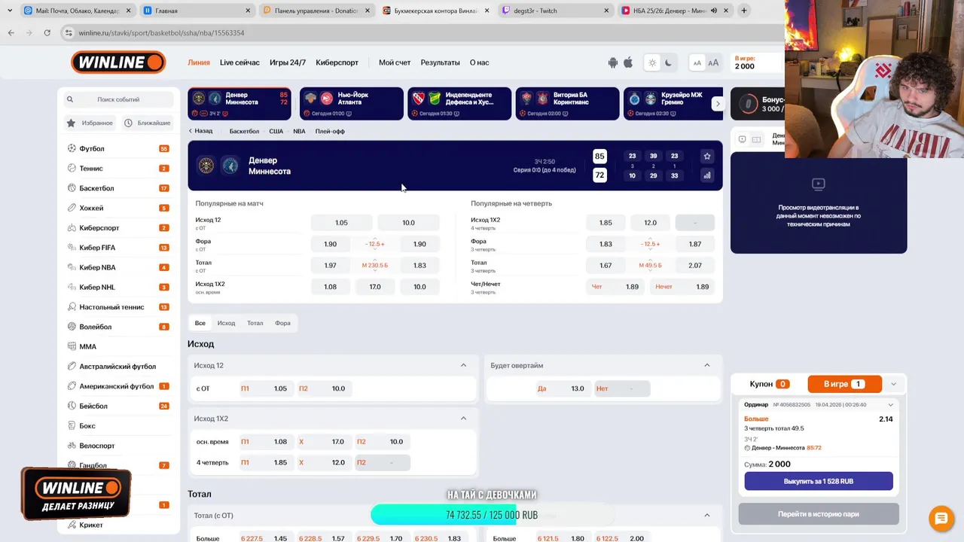Select the smaller font size option

pos(697,63)
